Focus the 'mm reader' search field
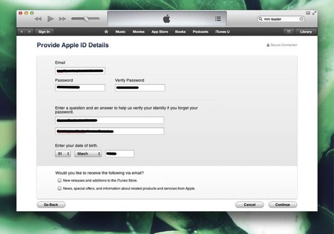 [281, 19]
